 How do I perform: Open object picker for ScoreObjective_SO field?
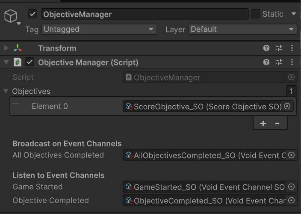pyautogui.click(x=287, y=106)
